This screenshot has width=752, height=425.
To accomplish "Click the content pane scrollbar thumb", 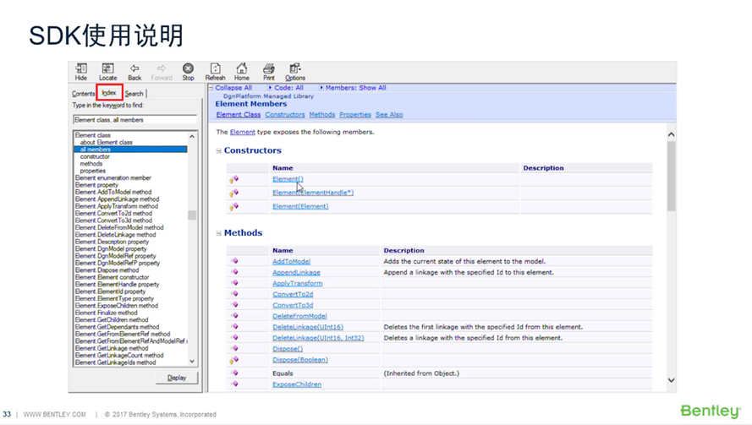I will (x=671, y=176).
